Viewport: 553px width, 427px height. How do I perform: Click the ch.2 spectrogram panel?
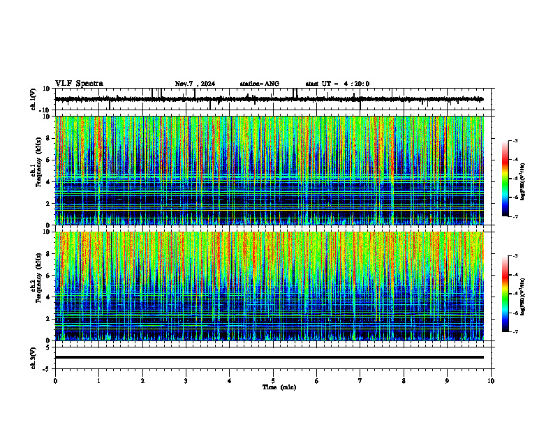[270, 286]
